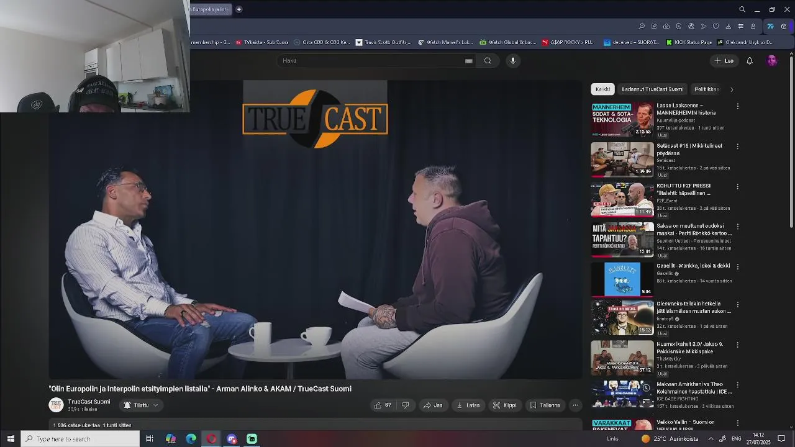This screenshot has height=447, width=795.
Task: Open options menu for KOHUTTU F2F PRESSI video
Action: (x=737, y=186)
